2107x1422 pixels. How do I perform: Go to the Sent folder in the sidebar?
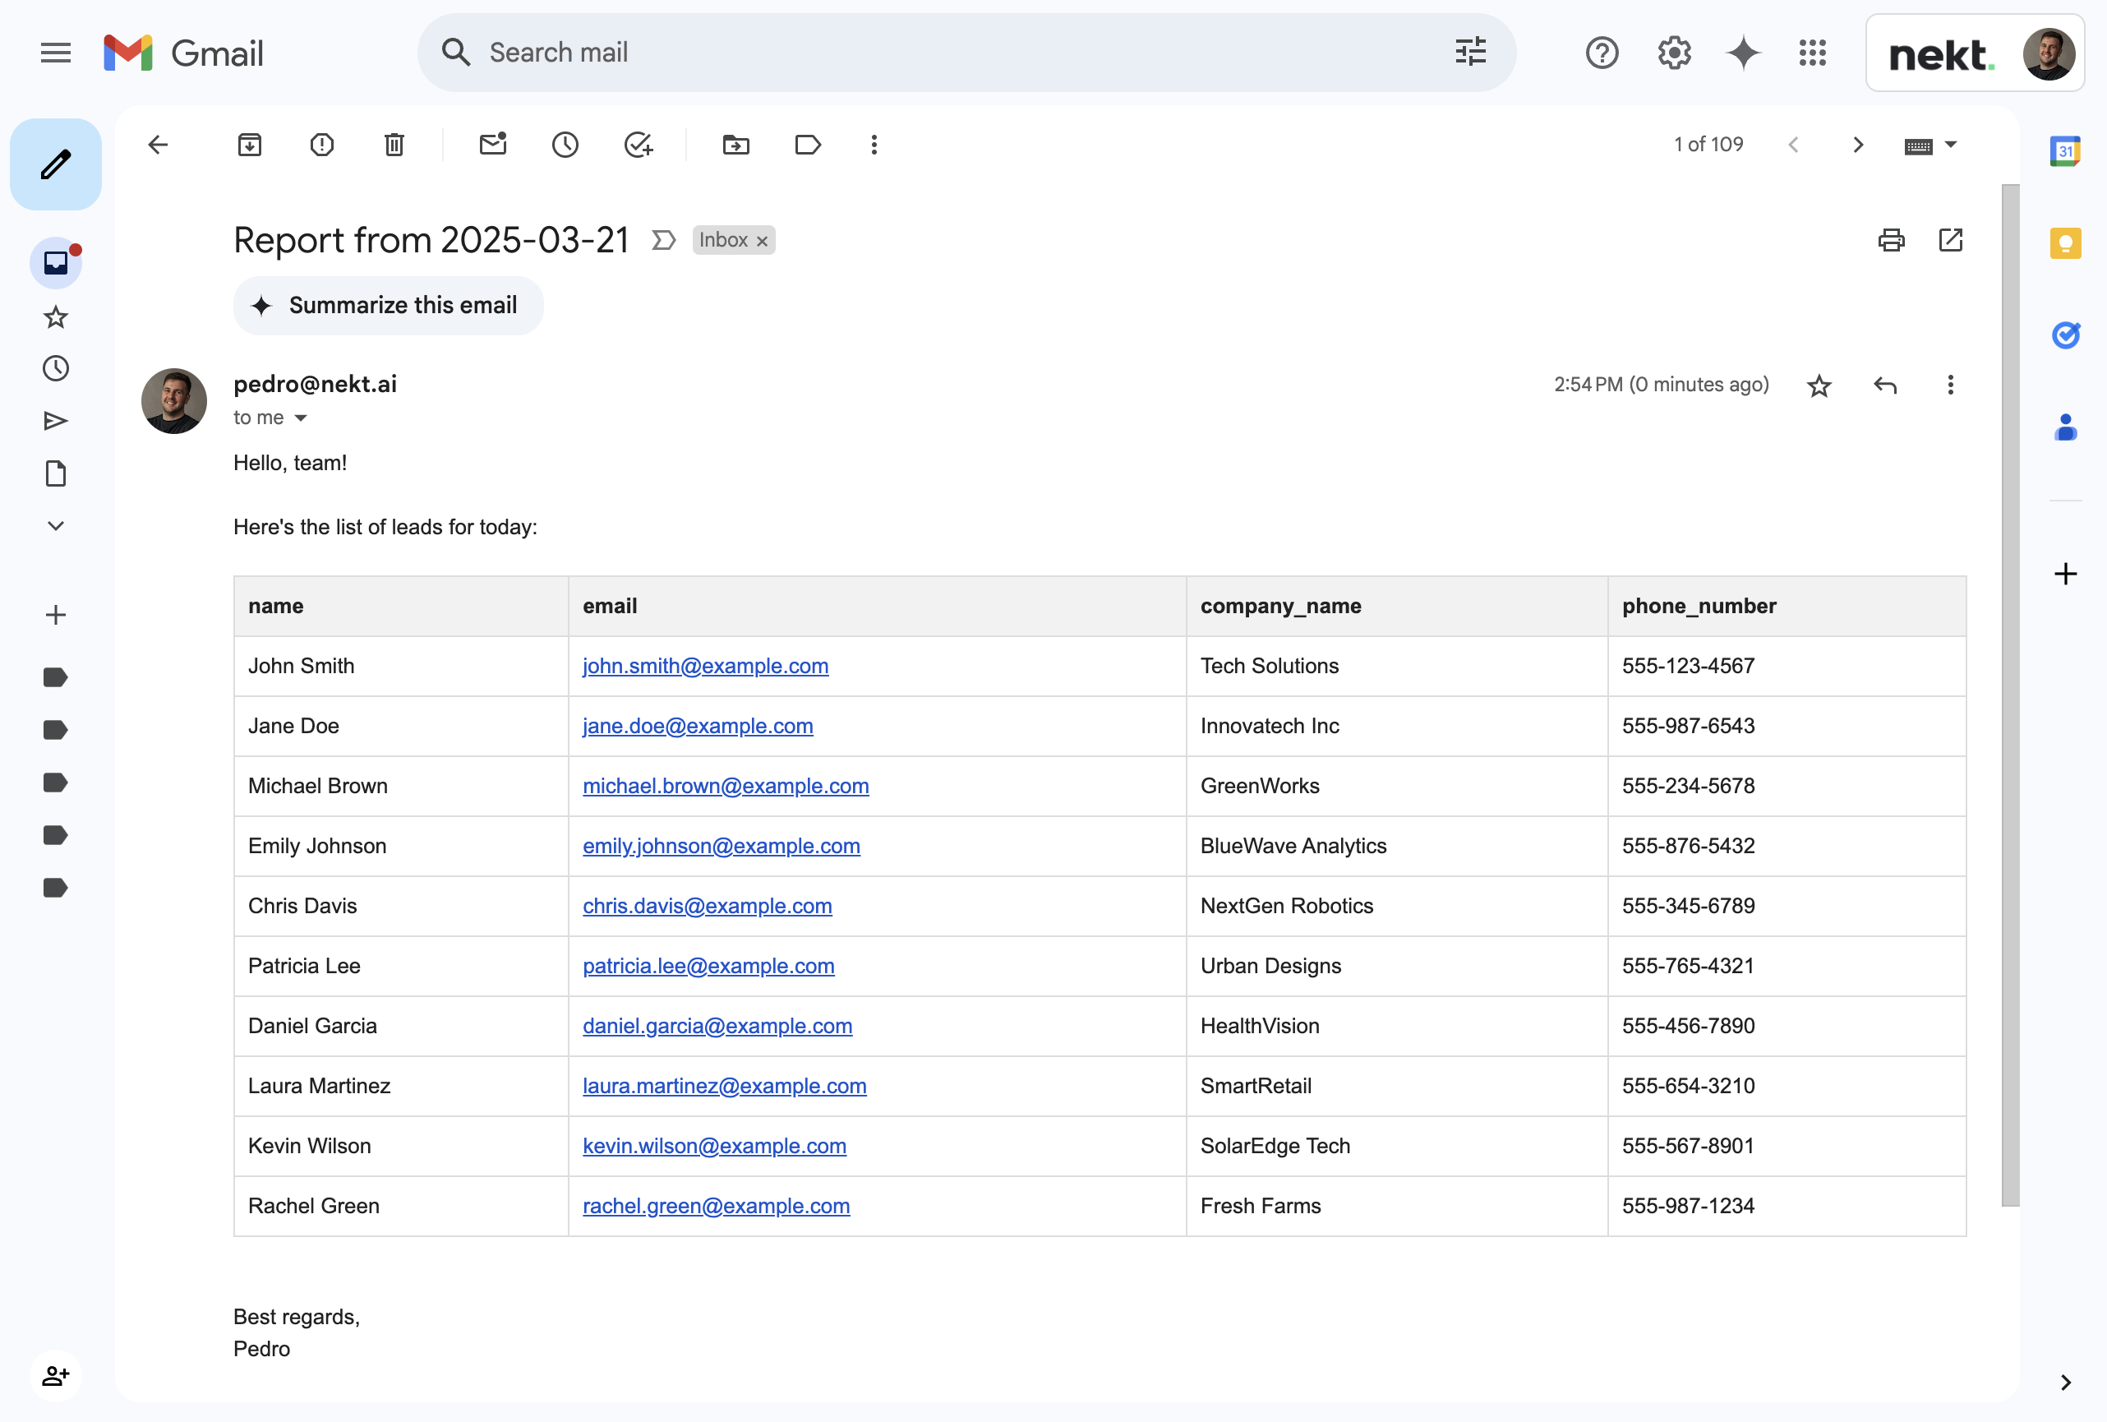tap(55, 421)
